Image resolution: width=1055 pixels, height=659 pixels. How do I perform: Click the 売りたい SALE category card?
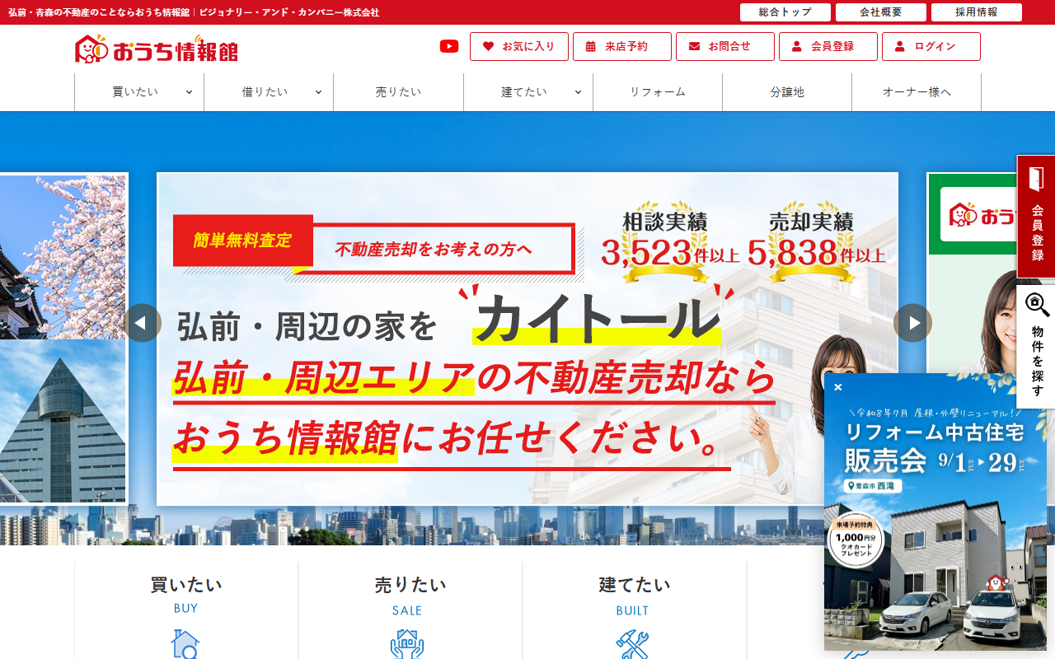[410, 610]
